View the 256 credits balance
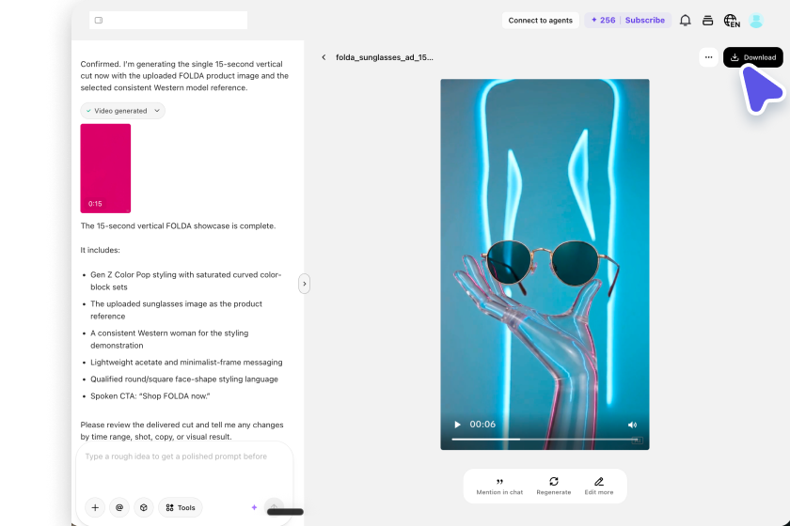Viewport: 790px width, 526px height. [x=603, y=20]
